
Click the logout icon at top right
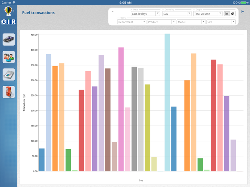(242, 12)
